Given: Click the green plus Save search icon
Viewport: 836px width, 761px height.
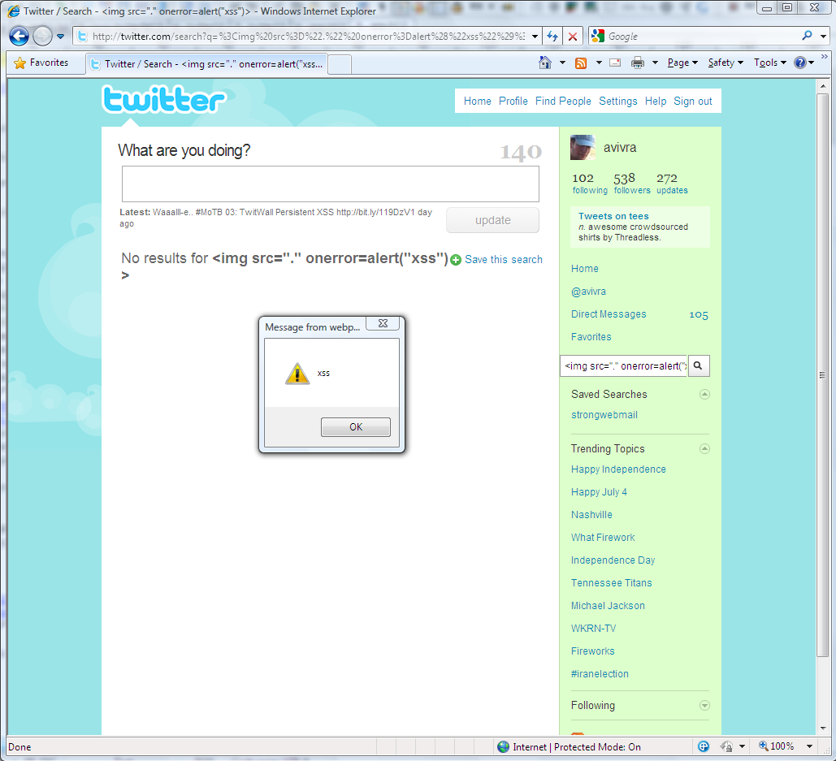Looking at the screenshot, I should pyautogui.click(x=455, y=260).
